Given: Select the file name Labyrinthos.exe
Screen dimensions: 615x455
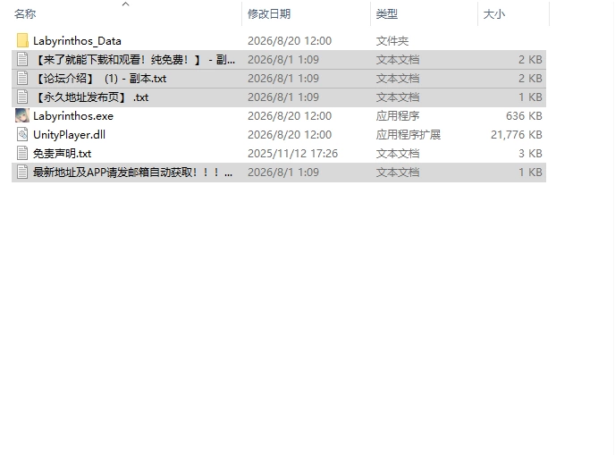Looking at the screenshot, I should click(x=73, y=116).
